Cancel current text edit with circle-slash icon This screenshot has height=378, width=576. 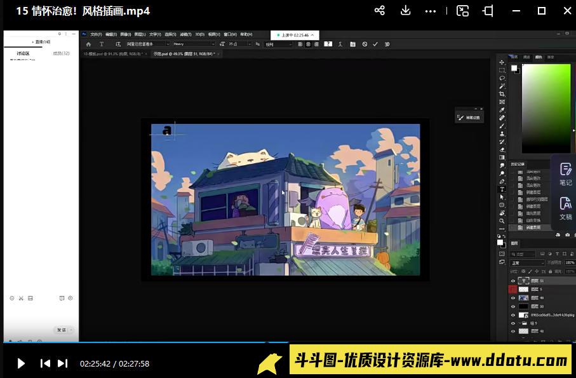coord(365,44)
